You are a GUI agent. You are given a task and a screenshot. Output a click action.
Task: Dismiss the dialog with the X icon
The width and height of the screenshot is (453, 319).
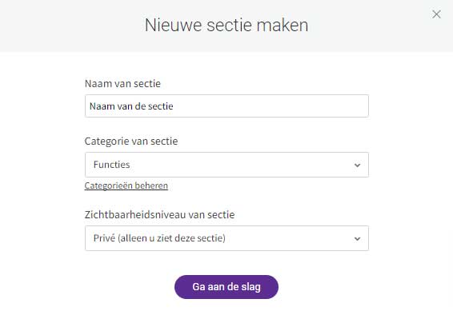click(x=436, y=14)
